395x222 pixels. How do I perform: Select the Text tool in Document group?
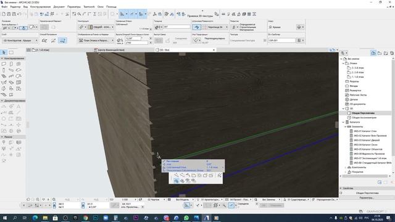click(19, 106)
